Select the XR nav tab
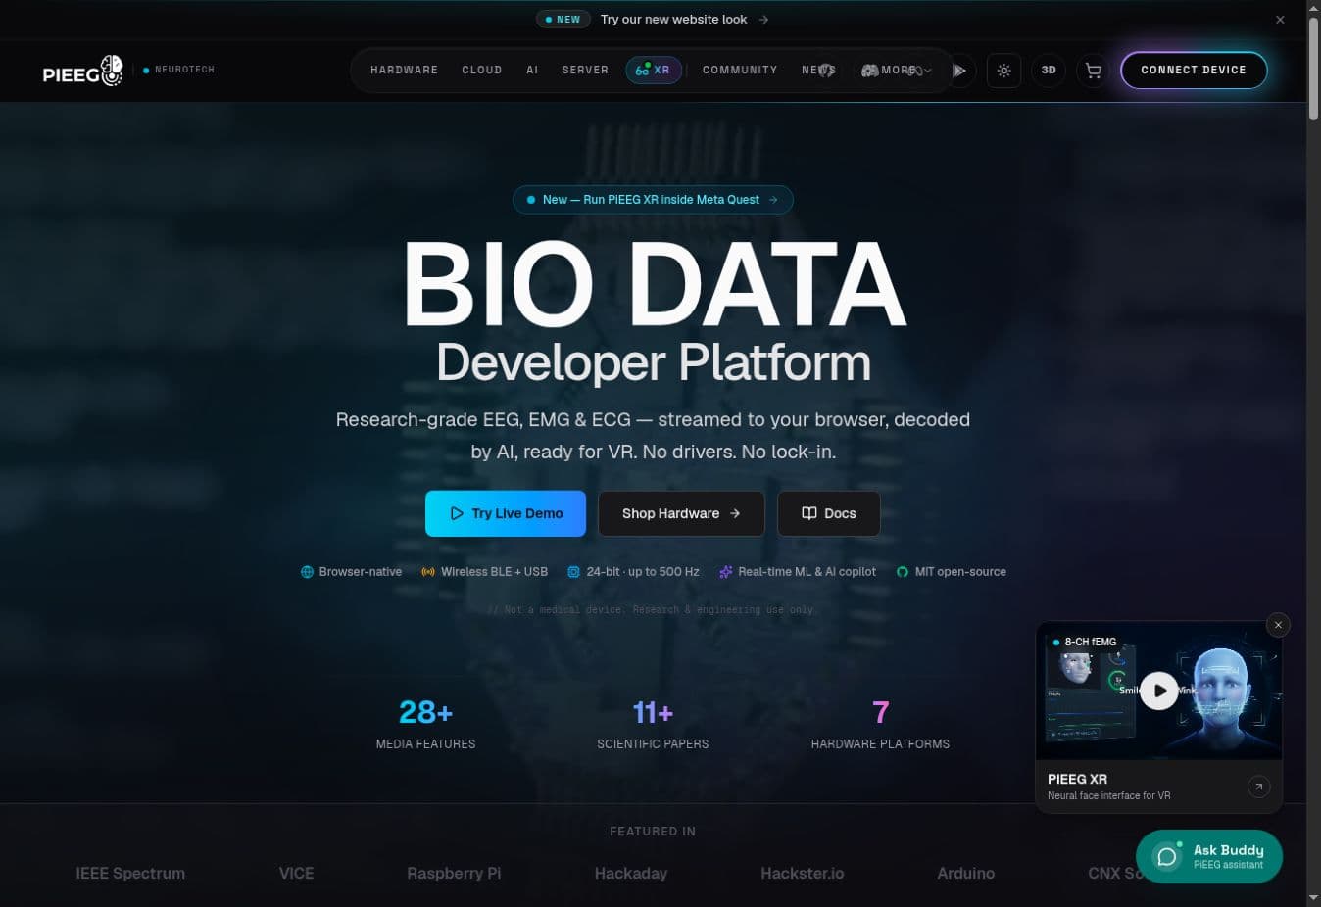Viewport: 1321px width, 907px height. (x=654, y=71)
